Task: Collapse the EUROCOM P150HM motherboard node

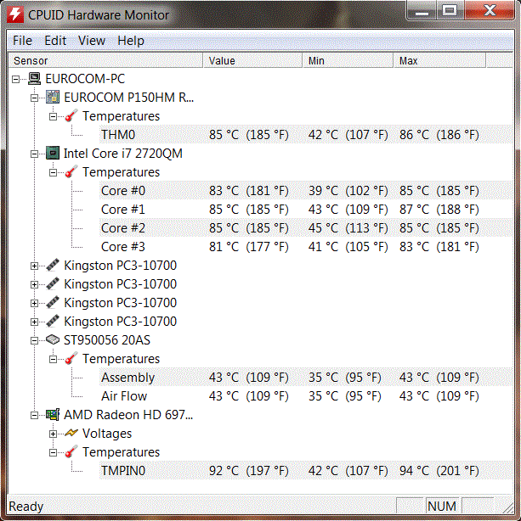Action: [x=34, y=98]
